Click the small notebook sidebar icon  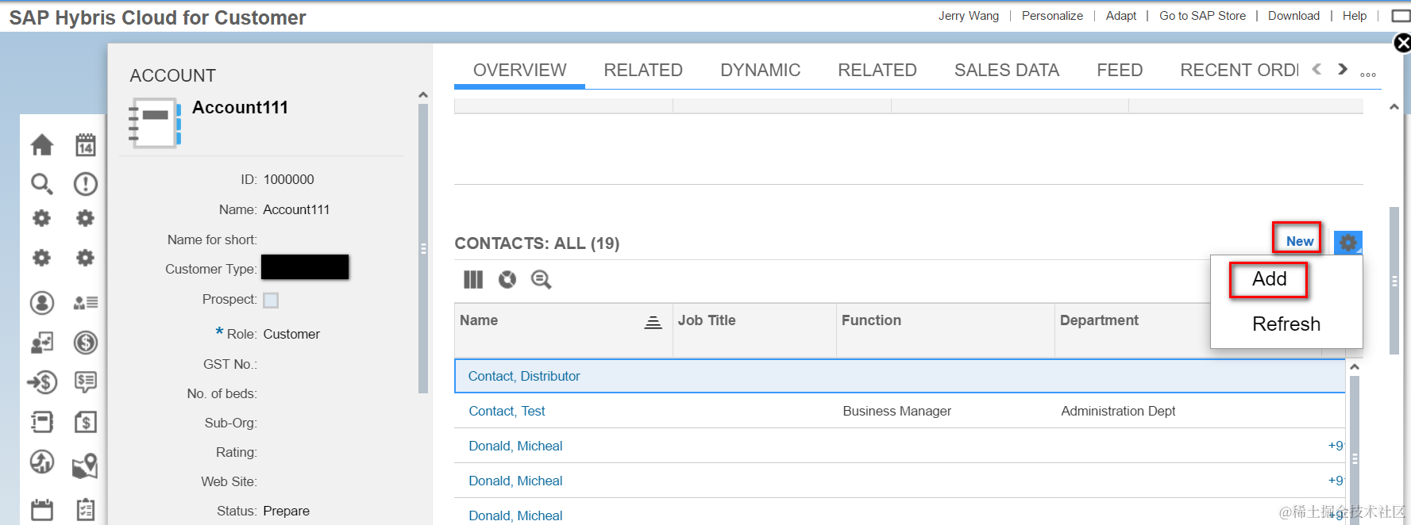[x=42, y=421]
